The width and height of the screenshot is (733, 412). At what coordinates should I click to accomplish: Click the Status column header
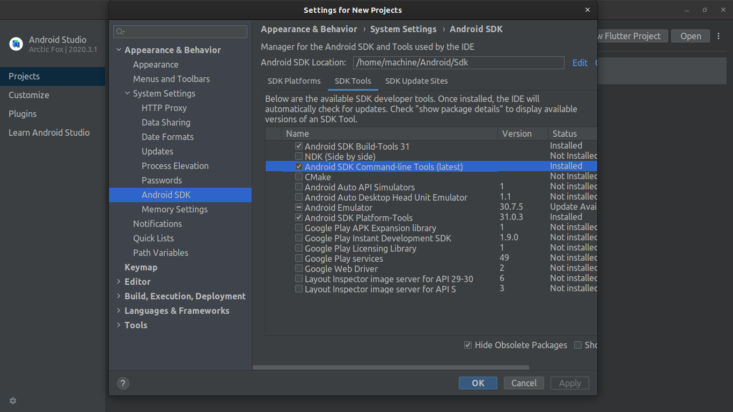(572, 134)
